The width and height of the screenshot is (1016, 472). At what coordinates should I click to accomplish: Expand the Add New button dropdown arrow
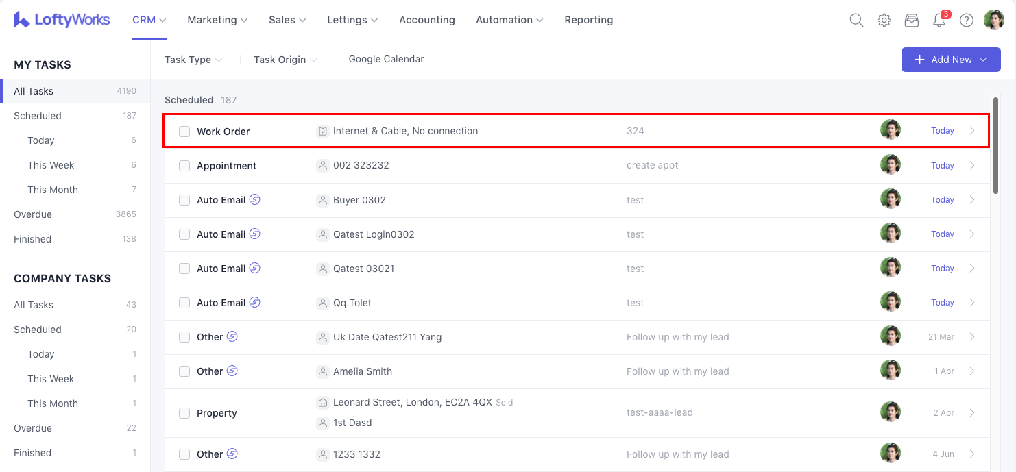(x=983, y=60)
